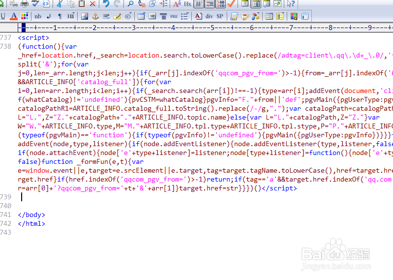393x280 pixels.
Task: Open the Replace tool icon
Action: click(142, 3)
